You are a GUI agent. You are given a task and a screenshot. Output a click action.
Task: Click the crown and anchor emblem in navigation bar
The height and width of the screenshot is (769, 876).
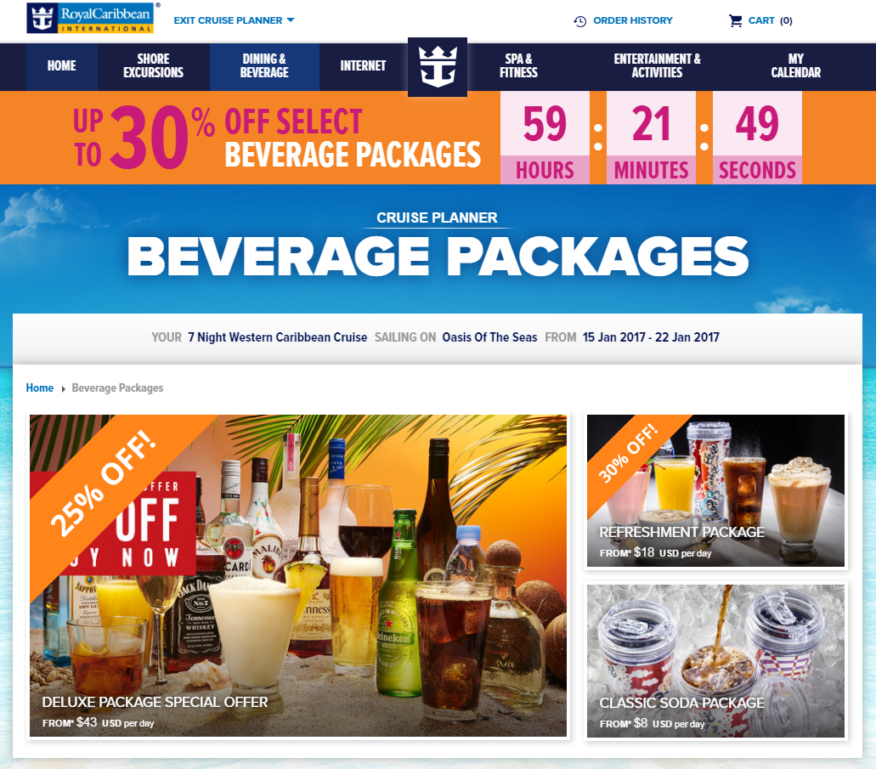point(438,67)
